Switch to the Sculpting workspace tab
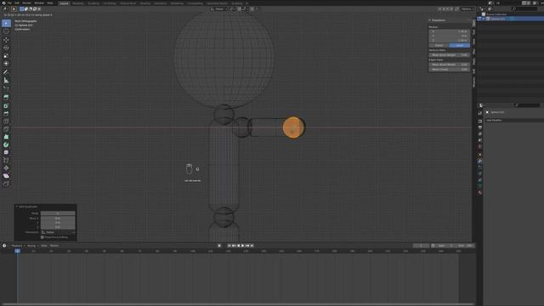544x306 pixels. 93,3
